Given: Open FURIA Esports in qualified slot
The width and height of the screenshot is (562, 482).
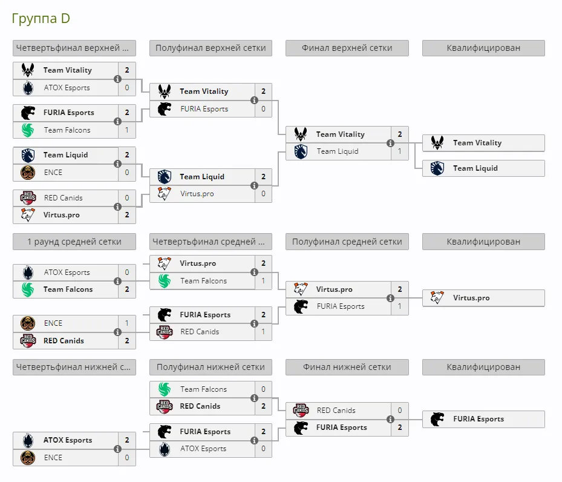Looking at the screenshot, I should pyautogui.click(x=483, y=419).
